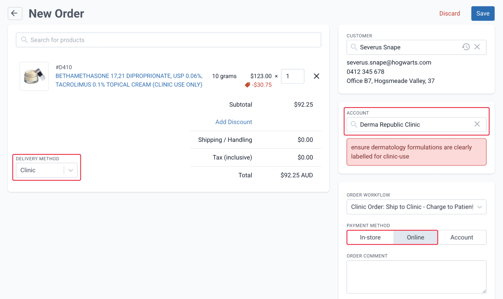Image resolution: width=503 pixels, height=299 pixels.
Task: Click the customer search magnifier icon
Action: click(354, 47)
